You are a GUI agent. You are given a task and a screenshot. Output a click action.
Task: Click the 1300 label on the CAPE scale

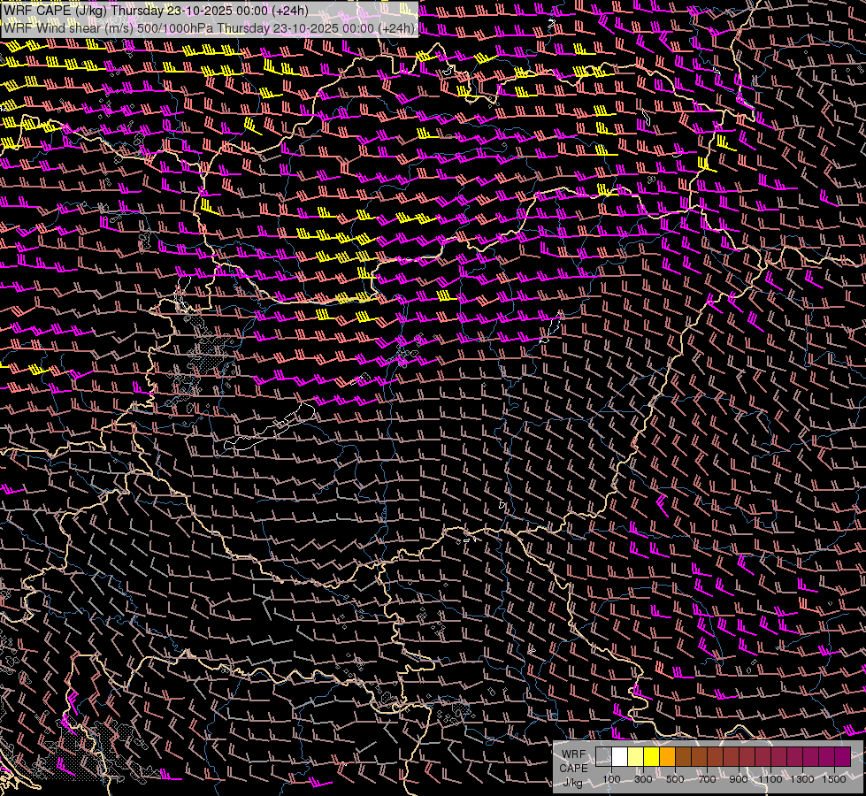point(802,779)
